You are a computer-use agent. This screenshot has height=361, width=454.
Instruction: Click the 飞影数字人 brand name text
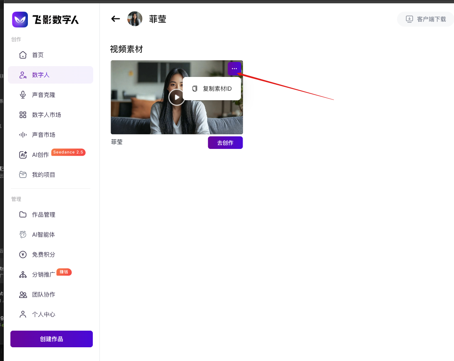click(56, 20)
